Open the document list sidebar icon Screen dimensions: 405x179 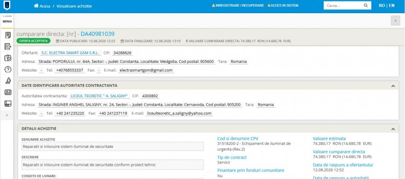(x=8, y=35)
